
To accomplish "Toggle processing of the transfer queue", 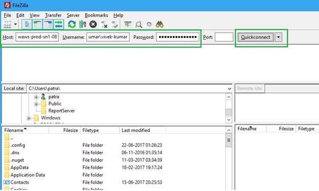I will [83, 25].
